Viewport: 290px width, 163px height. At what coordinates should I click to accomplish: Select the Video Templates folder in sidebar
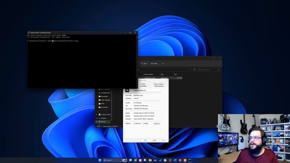(105, 100)
